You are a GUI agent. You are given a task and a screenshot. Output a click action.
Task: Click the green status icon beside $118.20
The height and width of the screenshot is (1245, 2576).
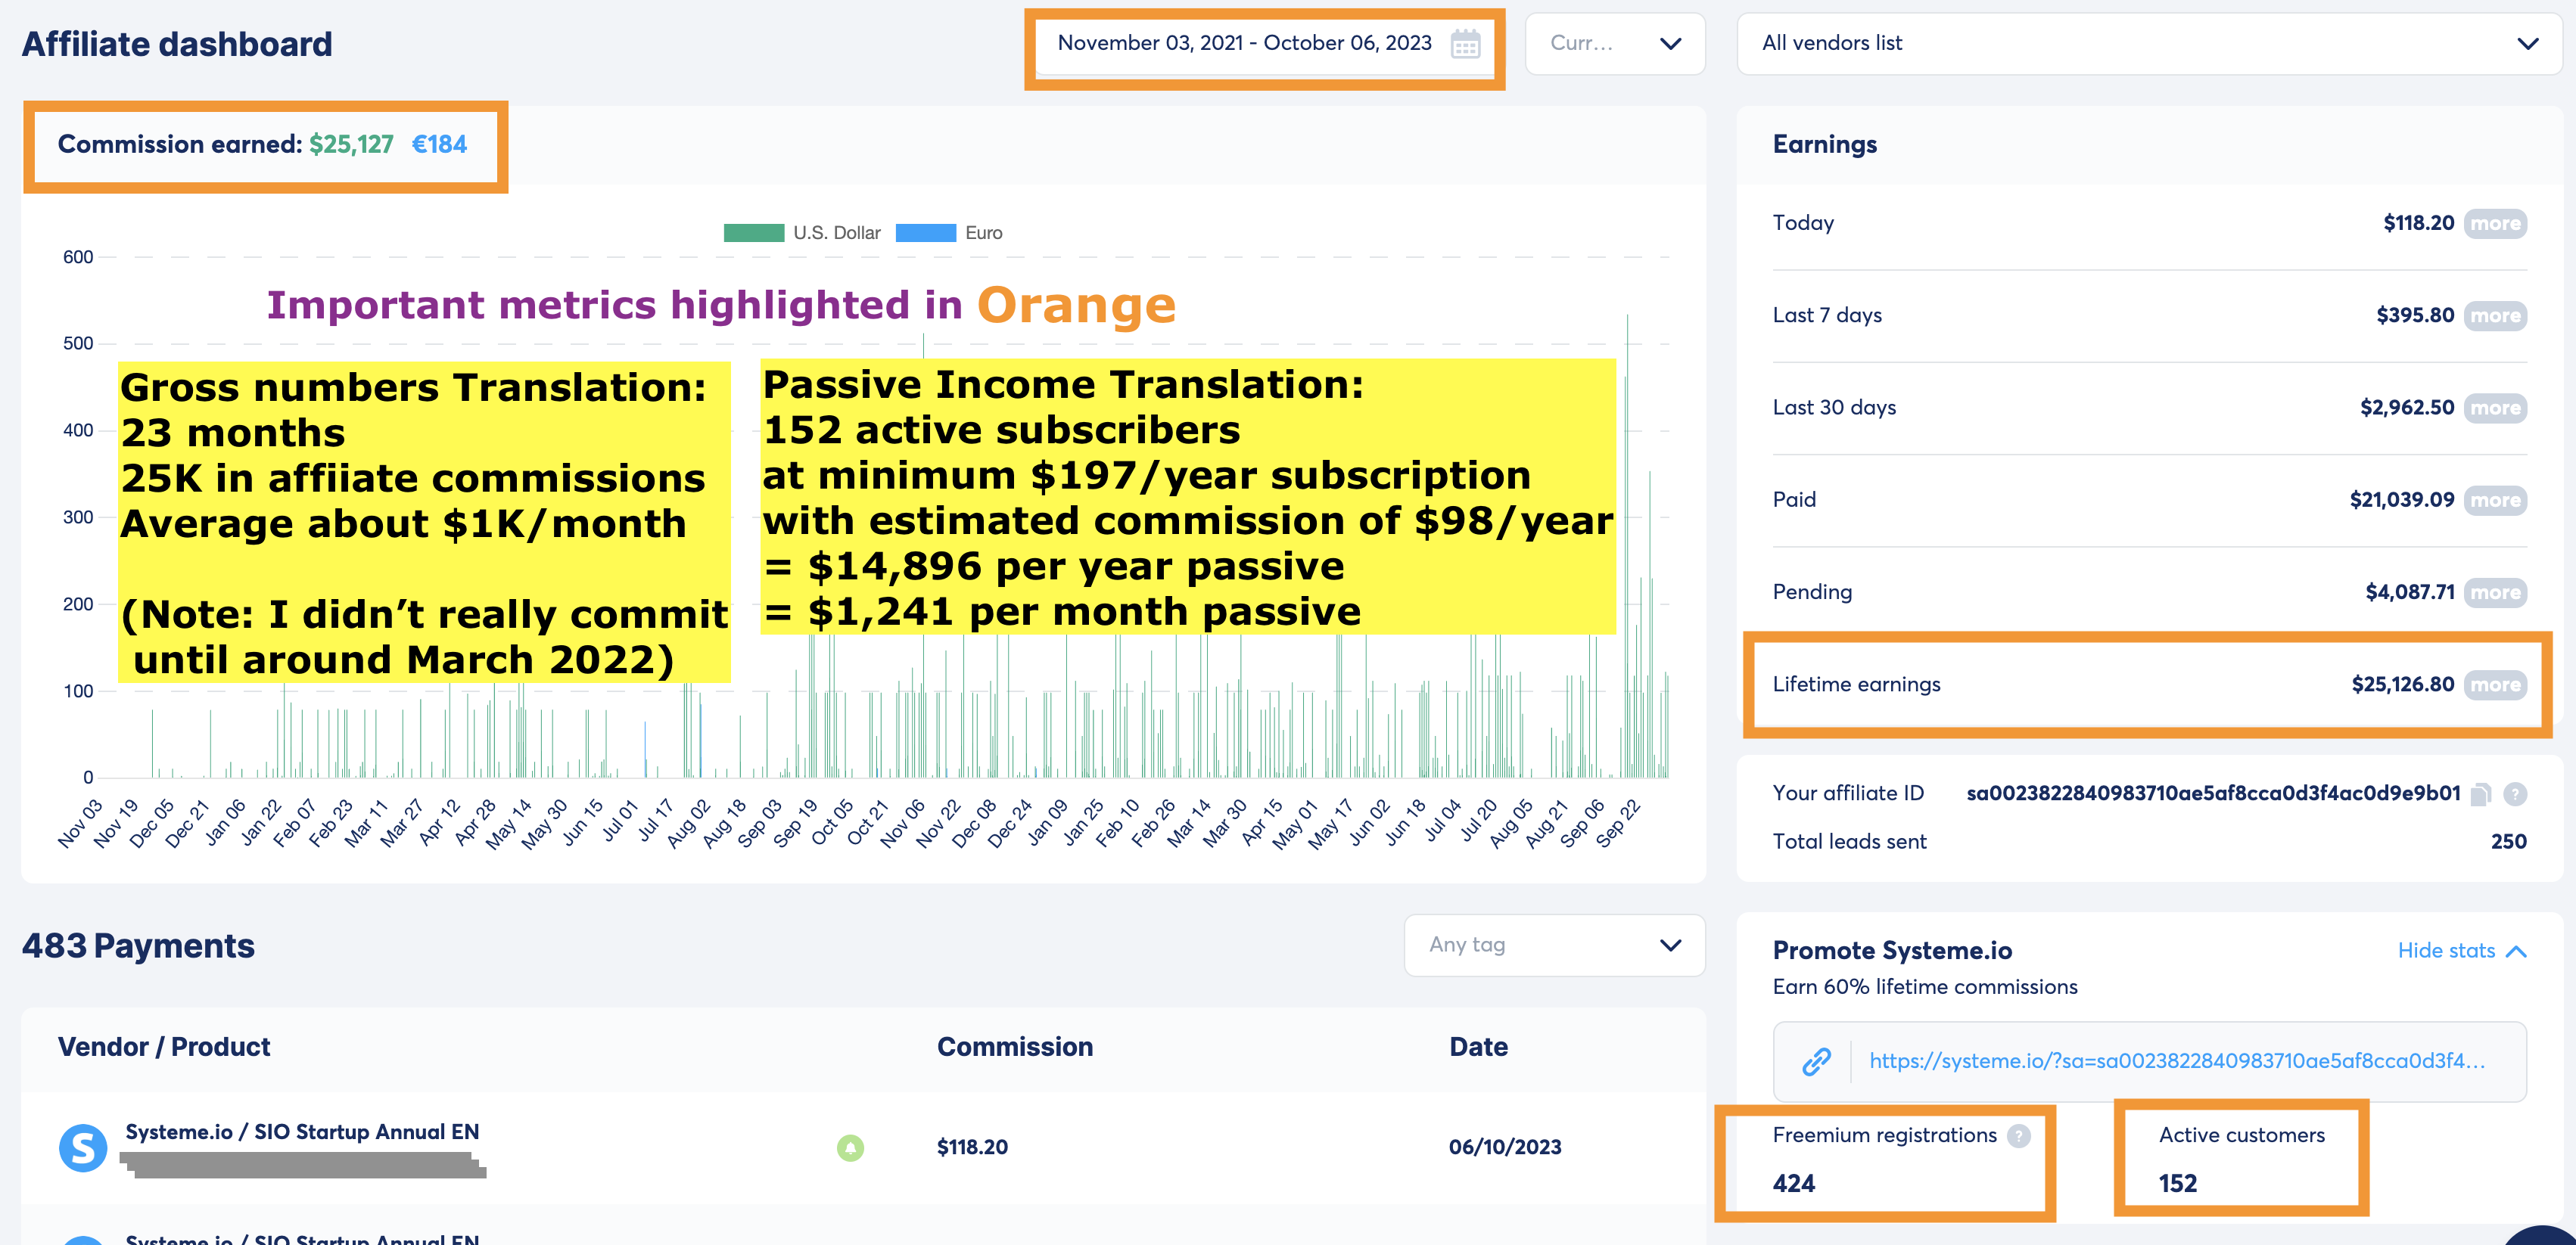pyautogui.click(x=850, y=1148)
